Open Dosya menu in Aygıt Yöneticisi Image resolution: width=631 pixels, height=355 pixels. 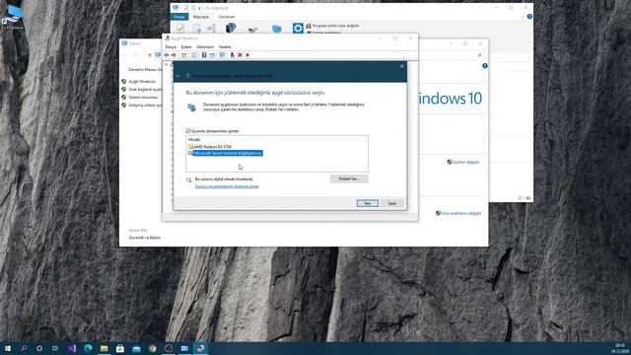pos(171,47)
